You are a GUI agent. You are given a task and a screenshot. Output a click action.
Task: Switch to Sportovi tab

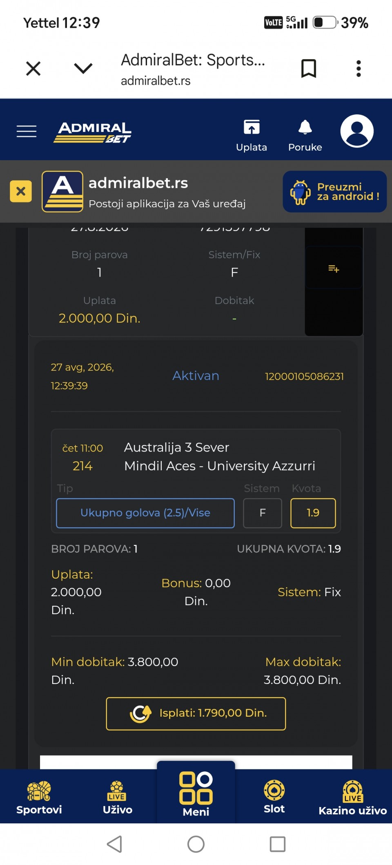click(x=39, y=797)
